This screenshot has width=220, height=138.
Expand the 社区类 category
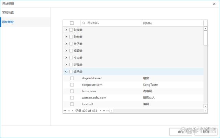pyautogui.click(x=66, y=44)
